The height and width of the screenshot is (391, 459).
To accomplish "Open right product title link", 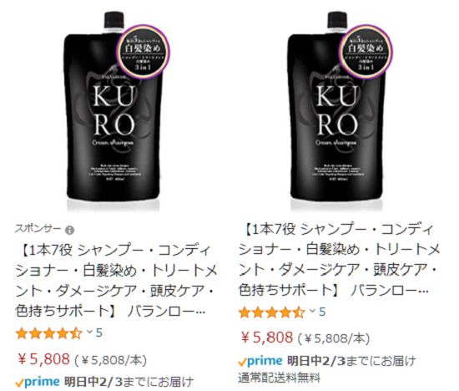I will [340, 260].
